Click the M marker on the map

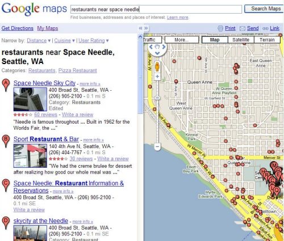pyautogui.click(x=274, y=166)
